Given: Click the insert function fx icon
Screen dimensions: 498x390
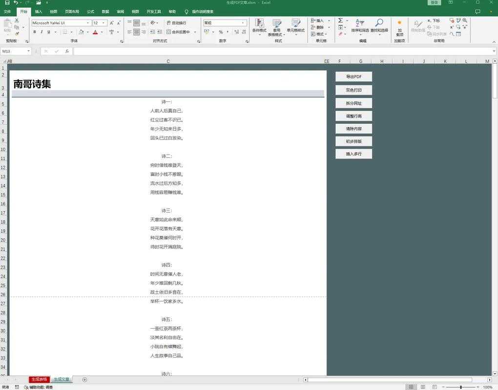Looking at the screenshot, I should [67, 51].
